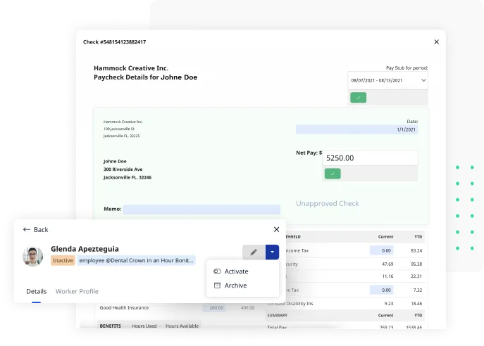Click the 22.31 YTD value
The image size is (484, 346).
pos(416,276)
